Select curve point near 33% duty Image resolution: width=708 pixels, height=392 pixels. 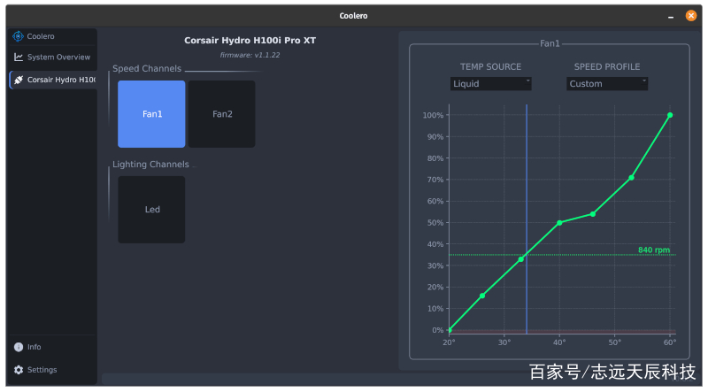pyautogui.click(x=520, y=259)
